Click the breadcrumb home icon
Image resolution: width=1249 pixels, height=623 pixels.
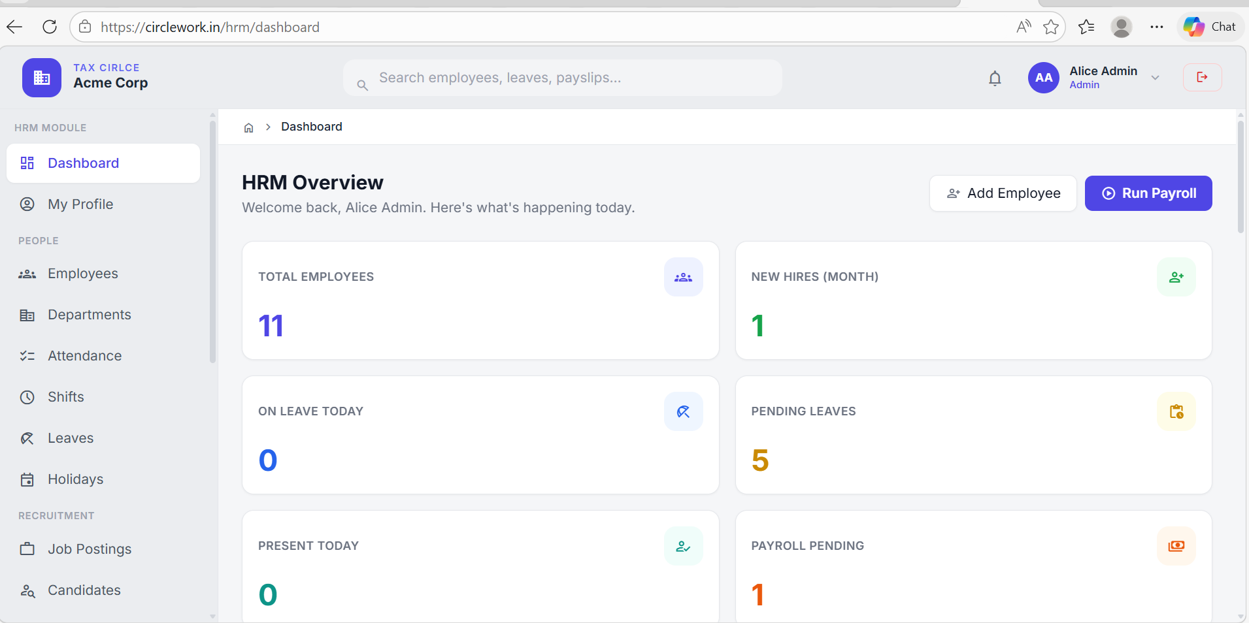248,127
